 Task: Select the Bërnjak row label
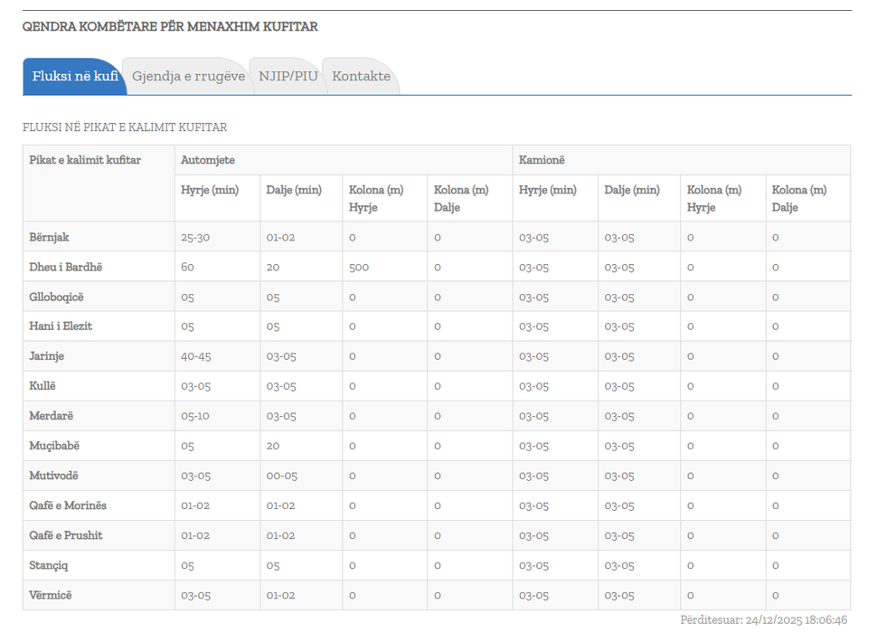click(49, 238)
